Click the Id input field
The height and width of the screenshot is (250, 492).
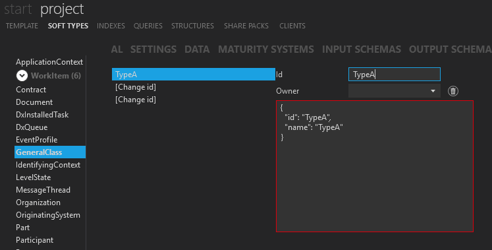[395, 75]
